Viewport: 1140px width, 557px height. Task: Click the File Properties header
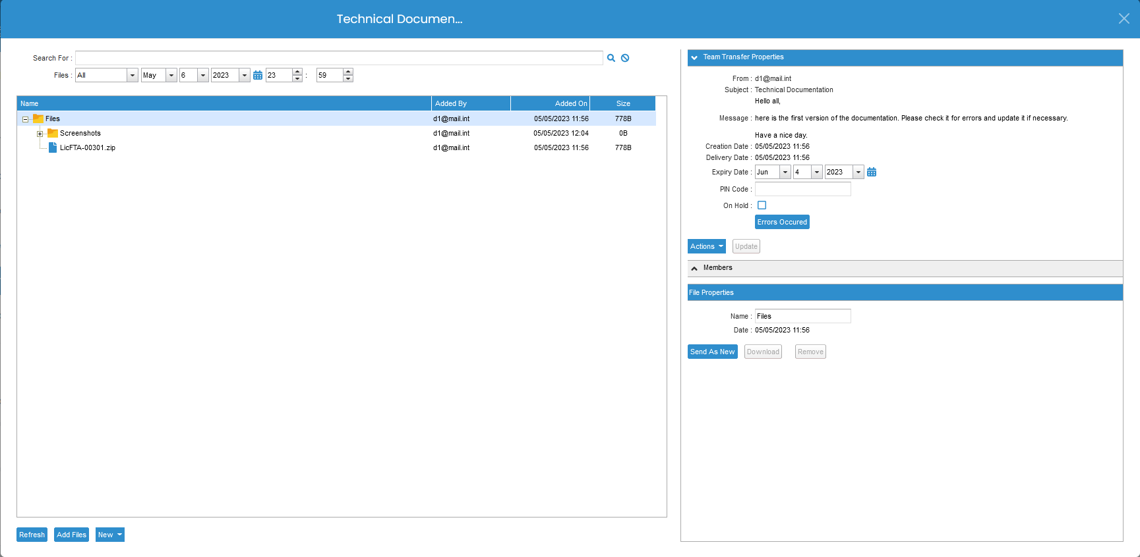pyautogui.click(x=905, y=292)
